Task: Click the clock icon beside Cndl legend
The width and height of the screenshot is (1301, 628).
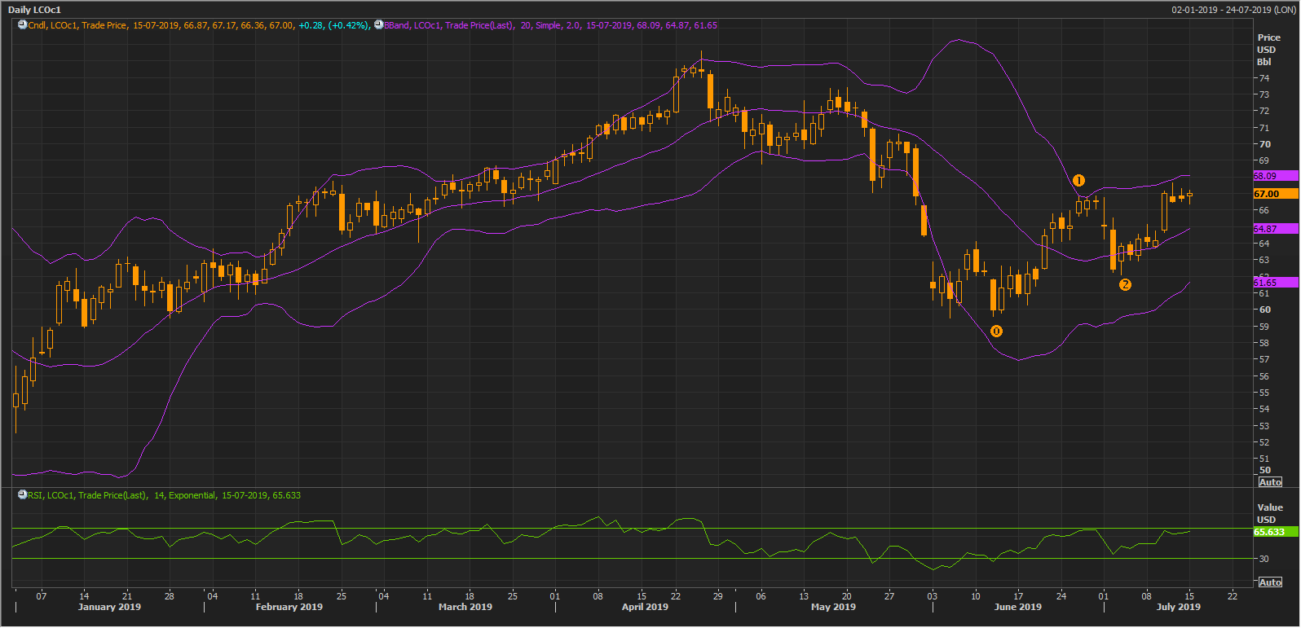Action: (x=23, y=25)
